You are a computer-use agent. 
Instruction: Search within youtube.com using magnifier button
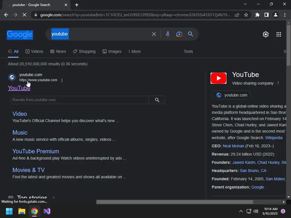[x=157, y=100]
